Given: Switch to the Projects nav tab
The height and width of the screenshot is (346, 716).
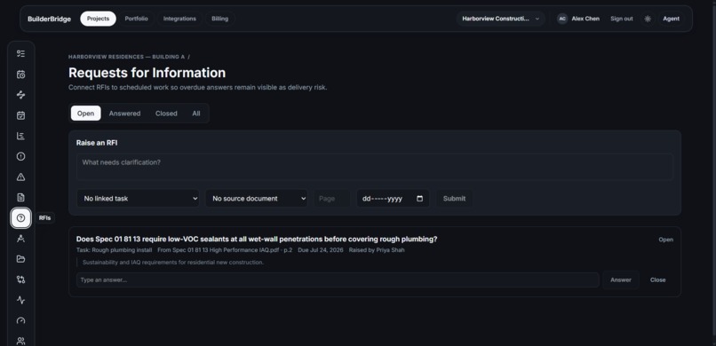Looking at the screenshot, I should pyautogui.click(x=99, y=19).
